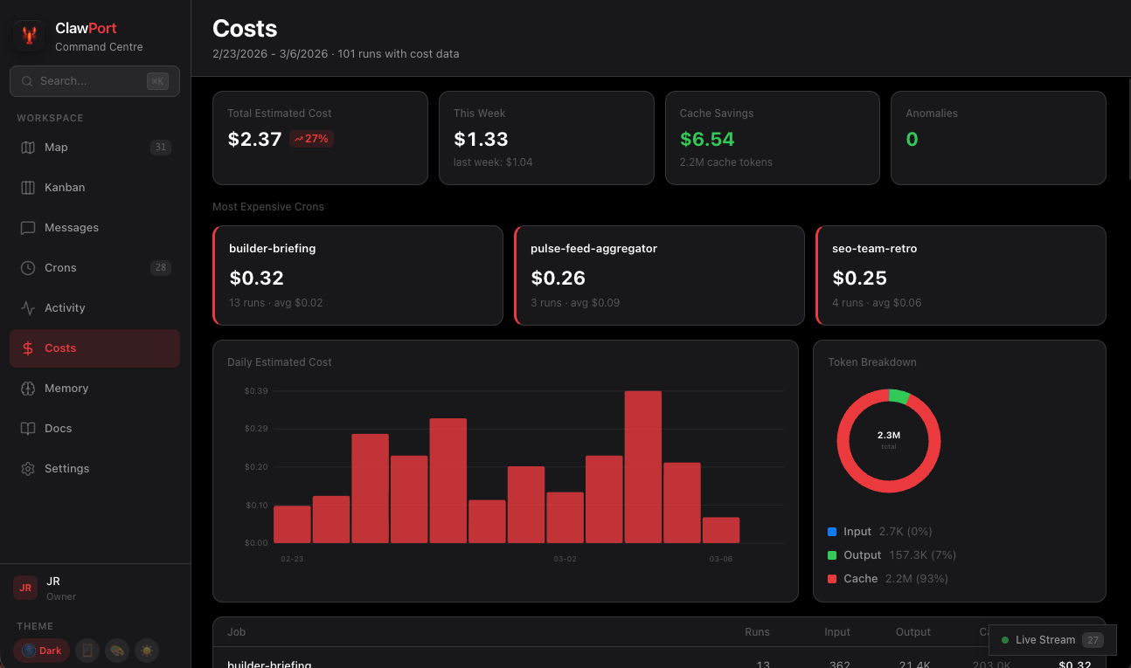1131x668 pixels.
Task: Enable the light theme sun toggle
Action: (146, 651)
